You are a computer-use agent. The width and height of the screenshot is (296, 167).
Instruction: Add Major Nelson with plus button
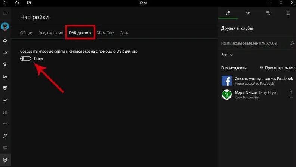(x=291, y=92)
